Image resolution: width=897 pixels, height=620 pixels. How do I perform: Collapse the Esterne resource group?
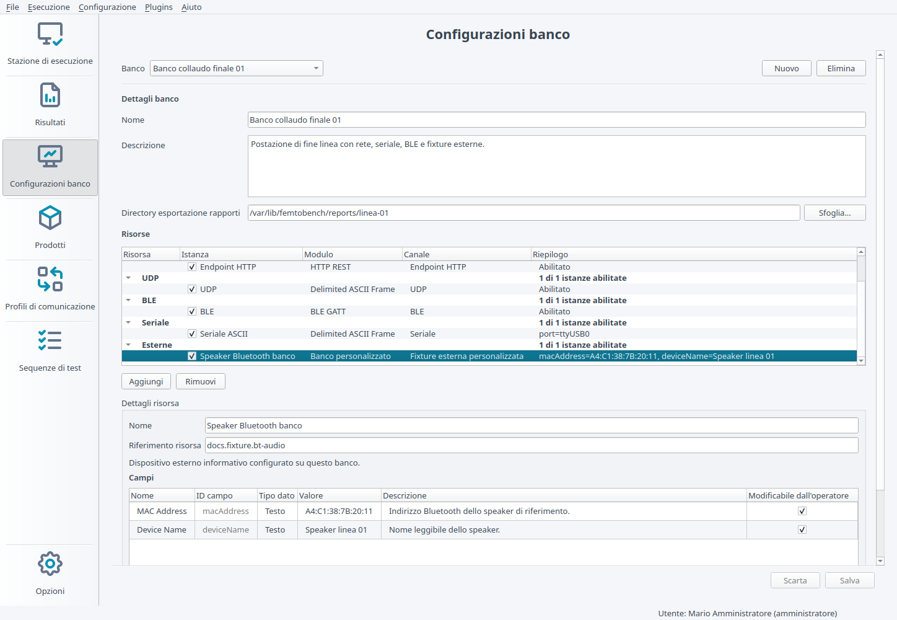coord(128,345)
